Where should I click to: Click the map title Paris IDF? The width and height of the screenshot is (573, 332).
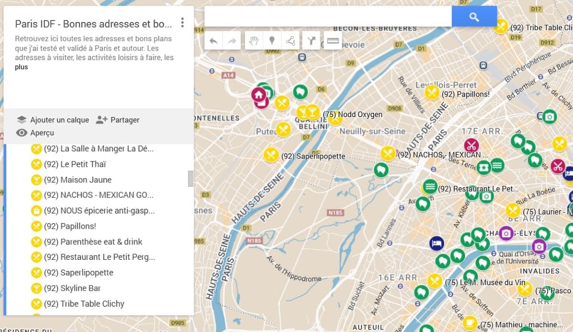(93, 24)
